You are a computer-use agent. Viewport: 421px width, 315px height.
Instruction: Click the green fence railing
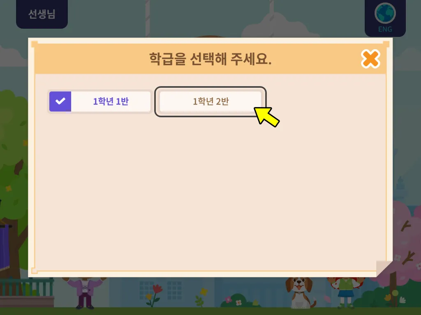tap(27, 287)
